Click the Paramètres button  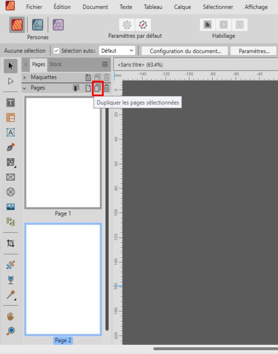[254, 51]
